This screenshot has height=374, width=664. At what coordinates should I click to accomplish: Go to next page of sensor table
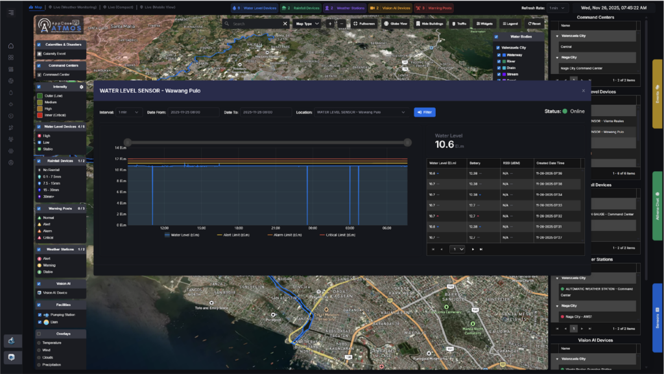click(473, 249)
